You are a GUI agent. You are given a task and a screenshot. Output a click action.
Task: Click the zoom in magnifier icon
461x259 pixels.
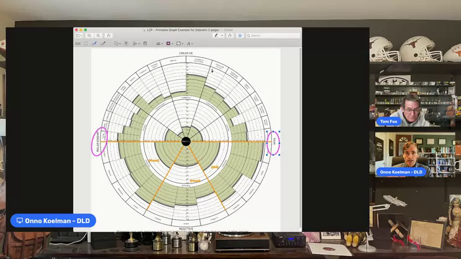[98, 35]
